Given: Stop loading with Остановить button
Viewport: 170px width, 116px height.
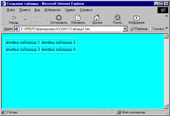Looking at the screenshot, I should 59,20.
